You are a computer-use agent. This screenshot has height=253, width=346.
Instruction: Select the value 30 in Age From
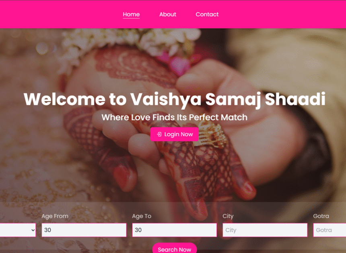47,230
